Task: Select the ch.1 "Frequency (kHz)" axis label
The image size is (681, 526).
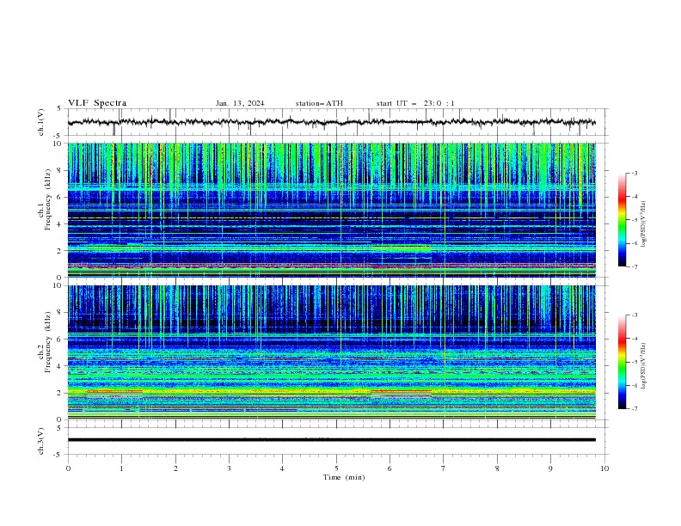Action: click(x=48, y=199)
